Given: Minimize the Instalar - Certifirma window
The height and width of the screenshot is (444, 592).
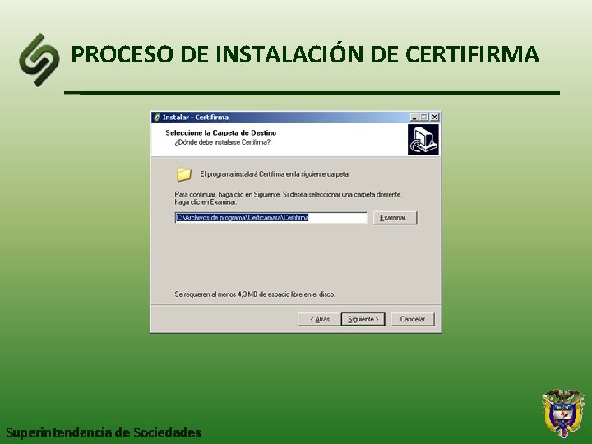Looking at the screenshot, I should click(x=414, y=118).
